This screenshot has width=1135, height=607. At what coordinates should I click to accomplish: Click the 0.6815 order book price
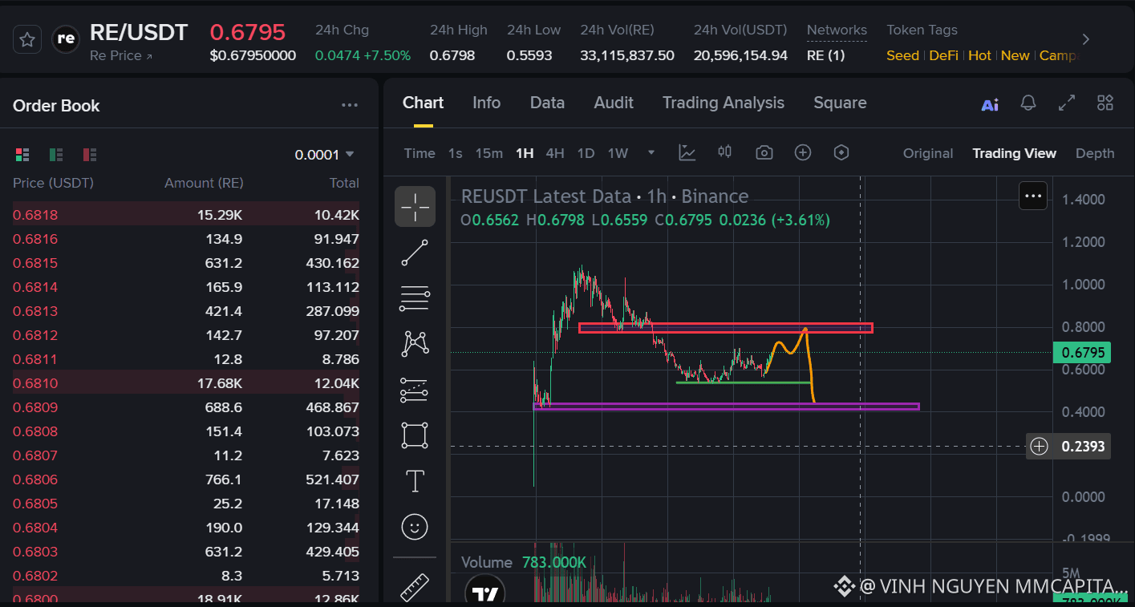click(35, 263)
